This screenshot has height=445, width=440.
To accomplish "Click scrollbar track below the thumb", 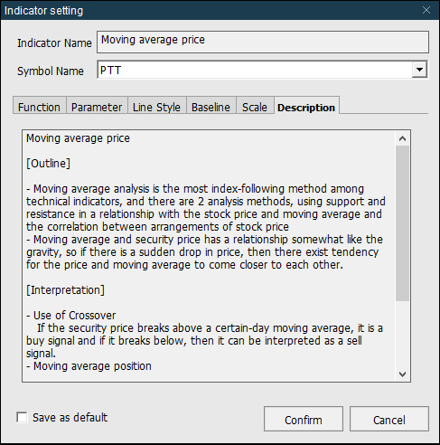I will point(402,334).
